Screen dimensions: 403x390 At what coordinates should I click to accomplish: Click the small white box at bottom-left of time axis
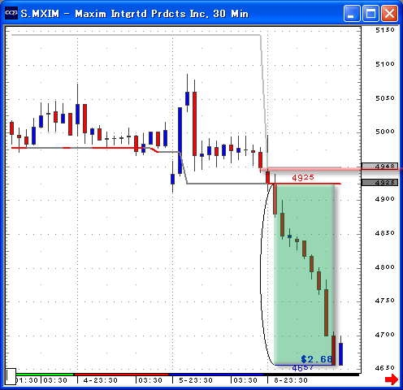click(x=11, y=376)
